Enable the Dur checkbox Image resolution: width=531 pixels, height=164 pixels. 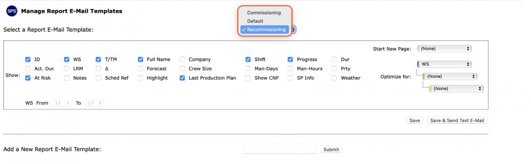point(334,59)
